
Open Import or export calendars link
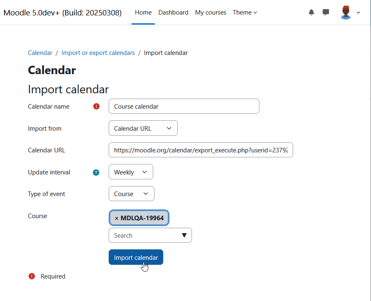(x=98, y=53)
